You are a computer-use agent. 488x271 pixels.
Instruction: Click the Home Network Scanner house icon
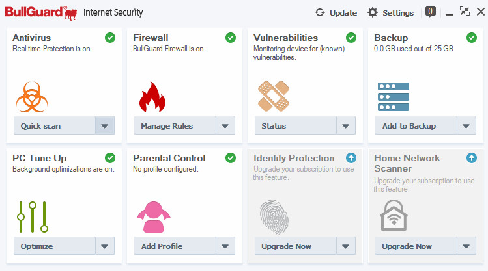[394, 215]
